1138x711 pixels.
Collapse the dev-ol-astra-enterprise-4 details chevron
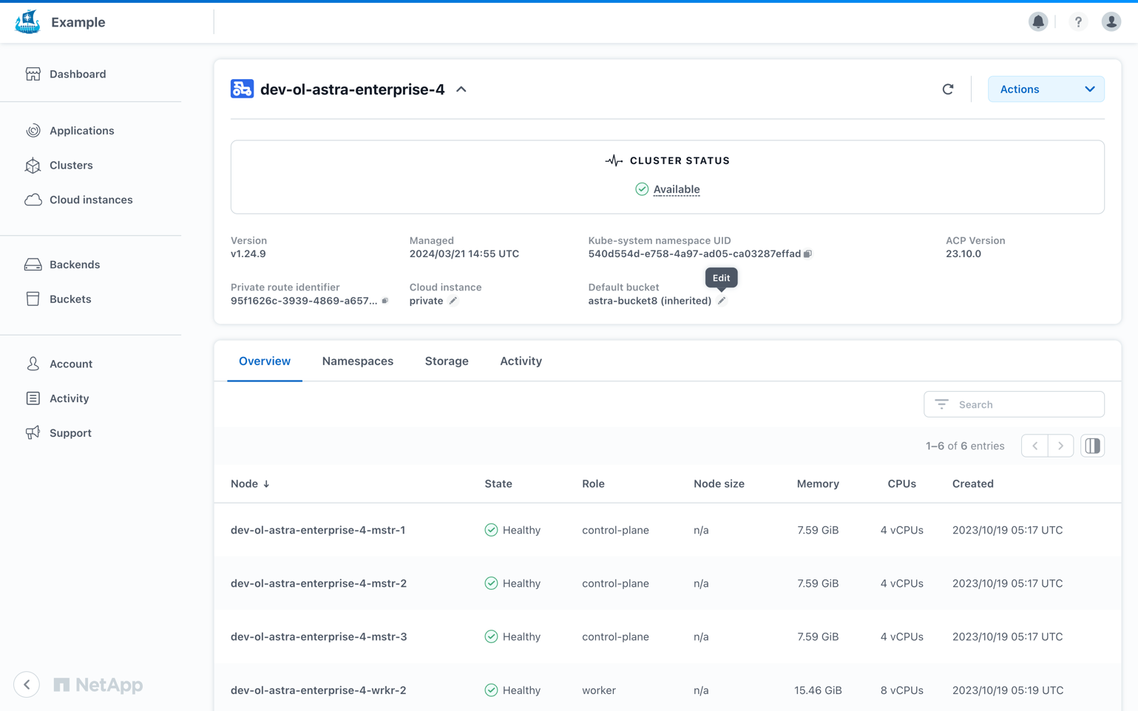click(x=461, y=89)
